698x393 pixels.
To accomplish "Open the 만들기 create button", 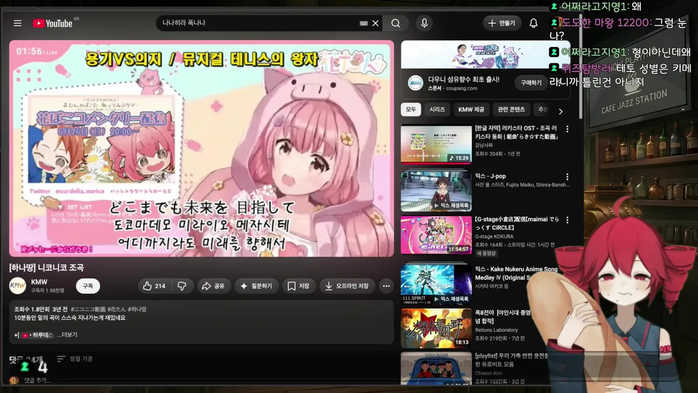I will 502,23.
